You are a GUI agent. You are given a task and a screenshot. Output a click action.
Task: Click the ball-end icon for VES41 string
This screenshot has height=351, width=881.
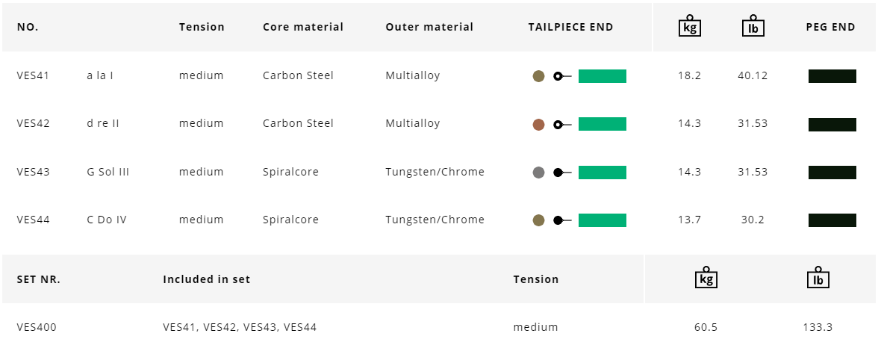pyautogui.click(x=561, y=76)
